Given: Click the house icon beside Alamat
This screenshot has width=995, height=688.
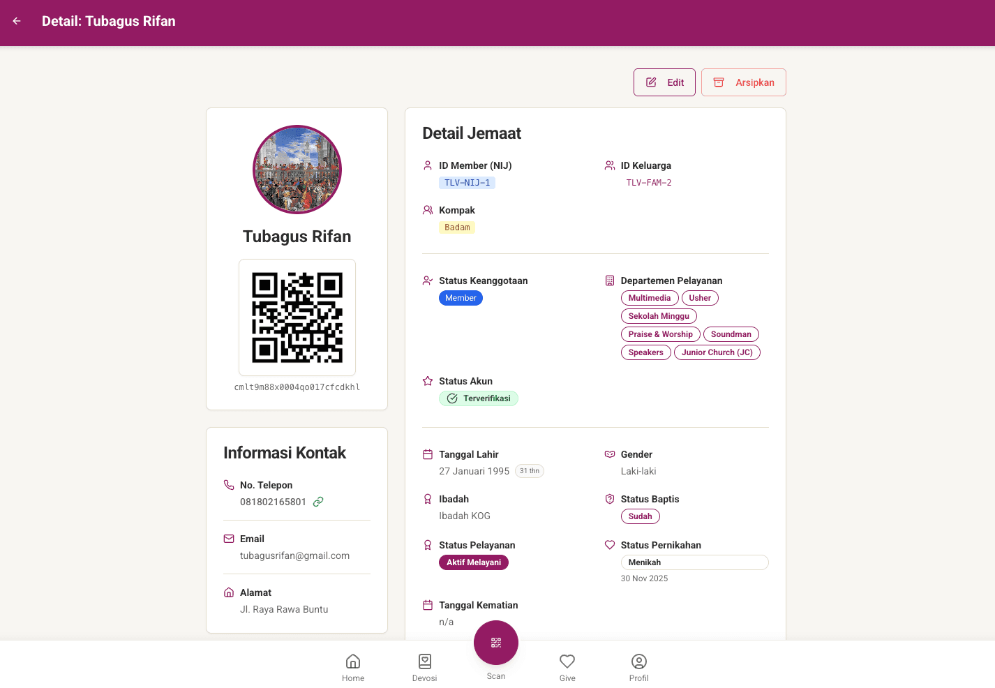Looking at the screenshot, I should pos(229,592).
